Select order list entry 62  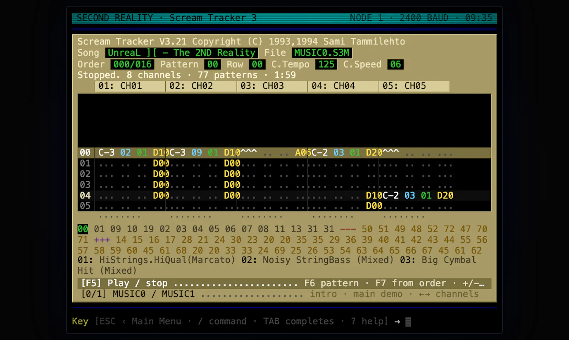[476, 250]
